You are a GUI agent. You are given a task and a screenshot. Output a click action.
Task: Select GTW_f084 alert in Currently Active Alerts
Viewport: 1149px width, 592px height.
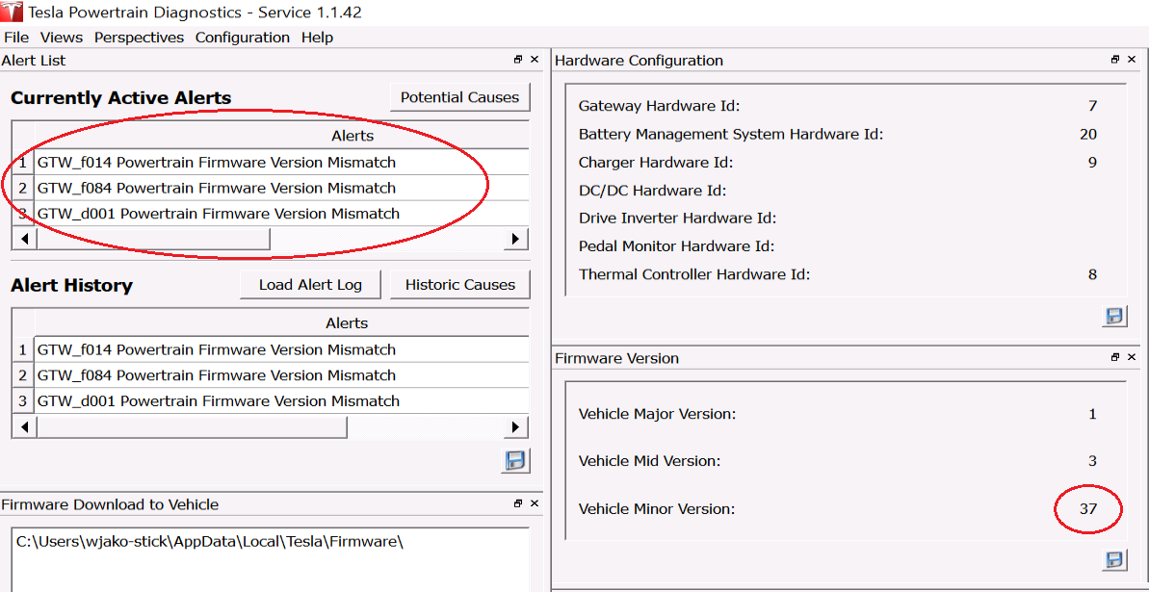coord(217,188)
